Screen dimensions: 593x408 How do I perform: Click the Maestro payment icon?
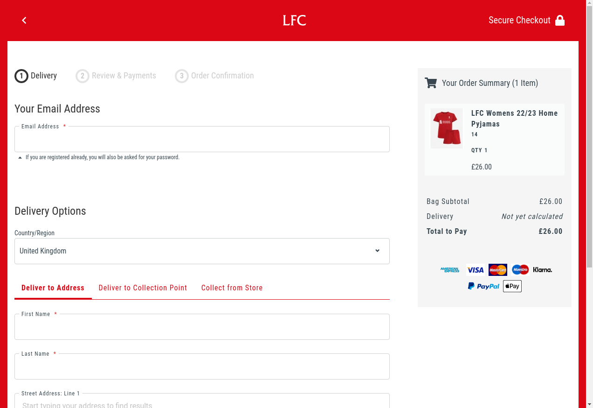520,270
